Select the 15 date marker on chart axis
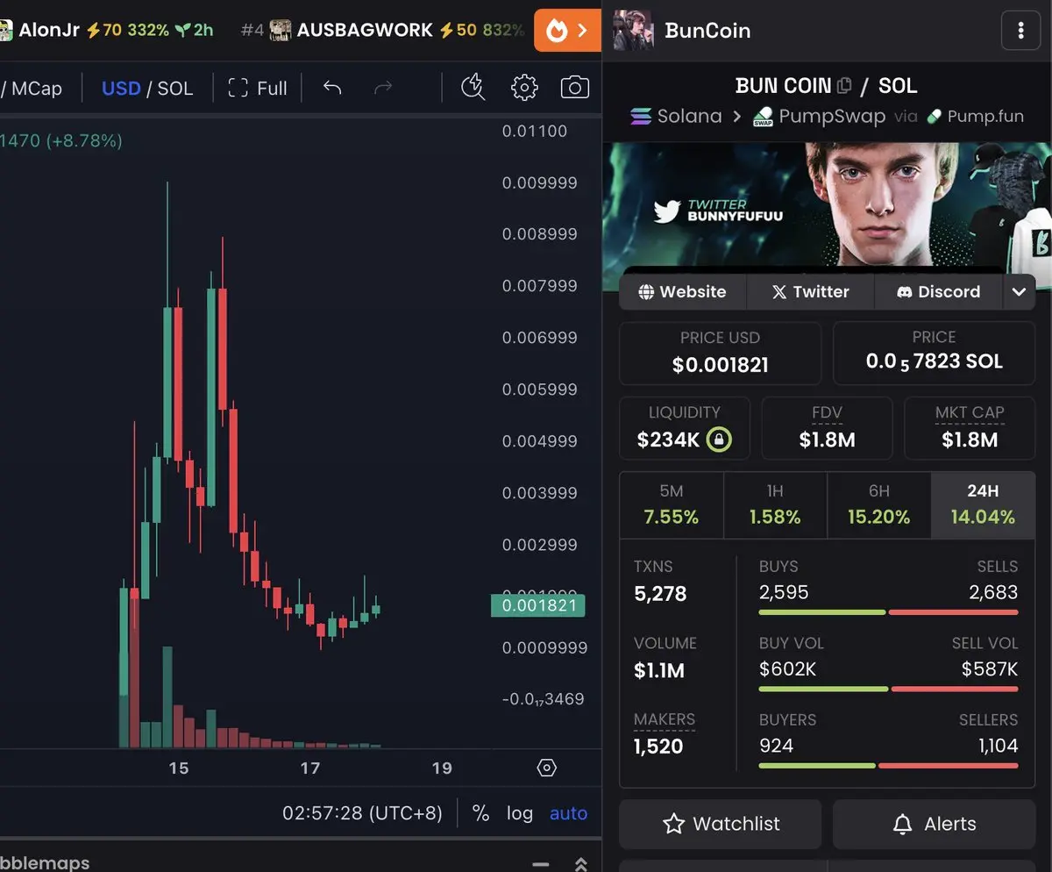Viewport: 1052px width, 872px height. (179, 768)
